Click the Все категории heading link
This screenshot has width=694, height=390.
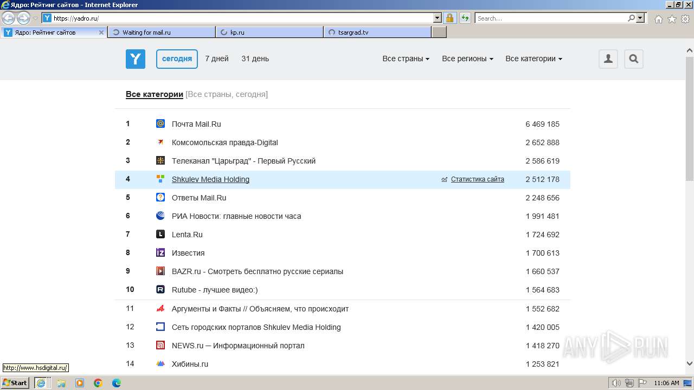click(155, 94)
